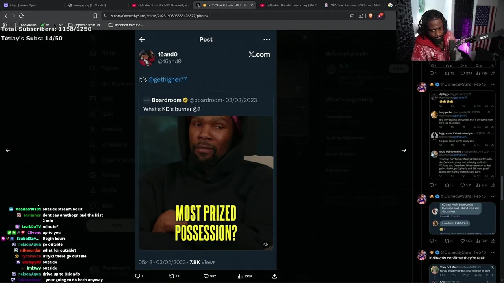Go to the previous photo arrow
This screenshot has width=504, height=283.
[8, 150]
